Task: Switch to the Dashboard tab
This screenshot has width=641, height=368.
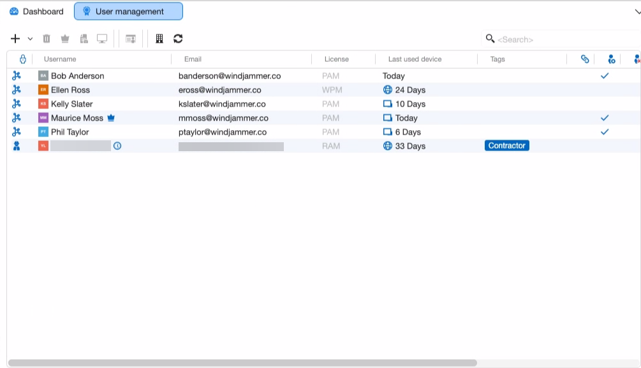Action: pos(36,11)
